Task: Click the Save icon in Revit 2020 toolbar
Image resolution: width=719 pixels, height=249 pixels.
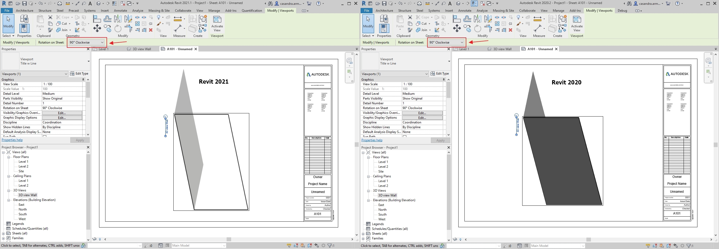Action: (x=384, y=4)
